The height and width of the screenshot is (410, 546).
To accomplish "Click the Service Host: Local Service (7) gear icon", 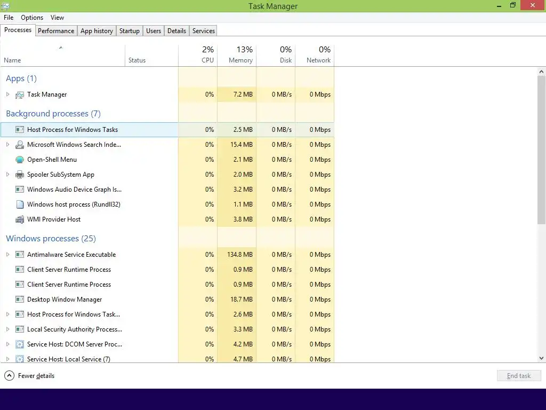I will [20, 359].
